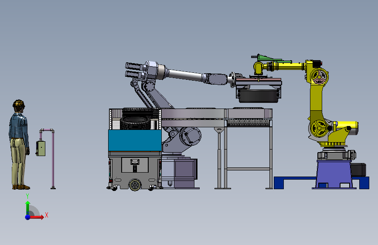Click the red "X" axis label

[x=47, y=215]
